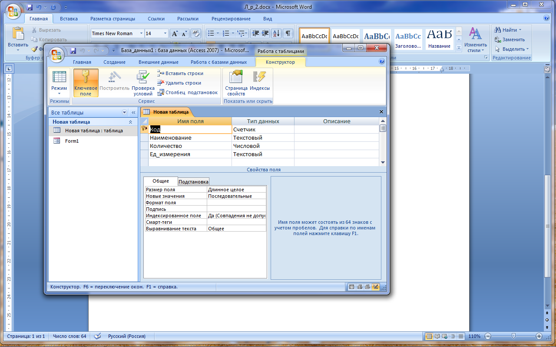Open Word font size dropdown
Image resolution: width=556 pixels, height=347 pixels.
tap(165, 33)
